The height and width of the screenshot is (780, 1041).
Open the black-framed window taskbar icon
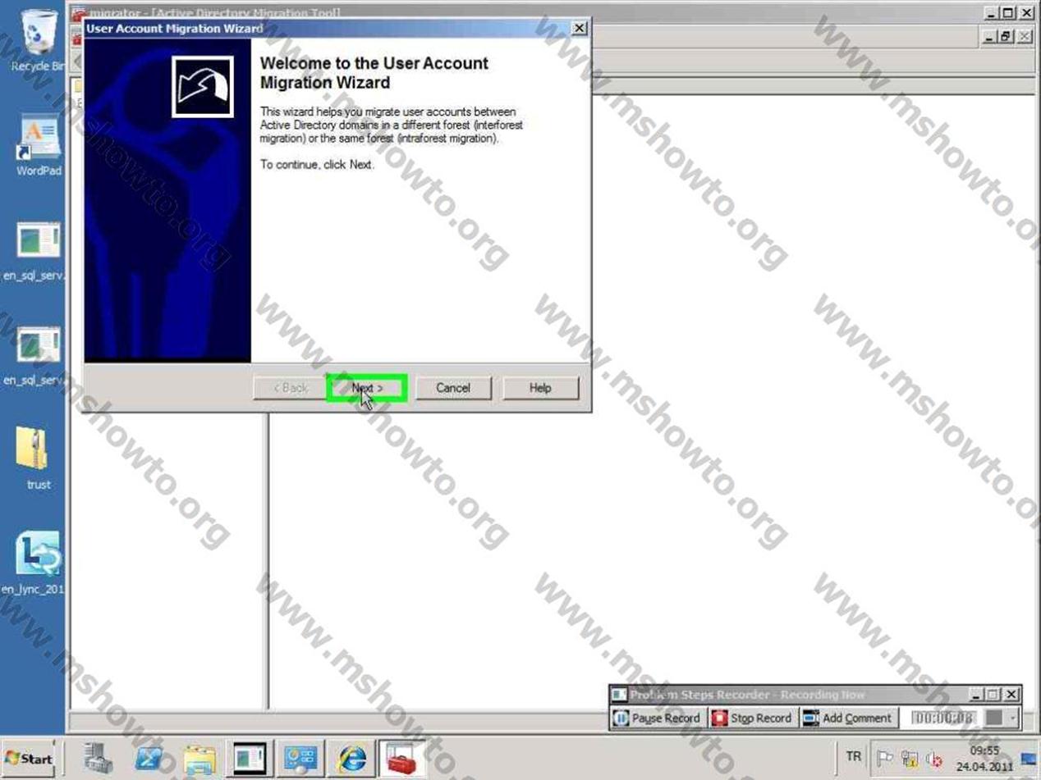[250, 759]
